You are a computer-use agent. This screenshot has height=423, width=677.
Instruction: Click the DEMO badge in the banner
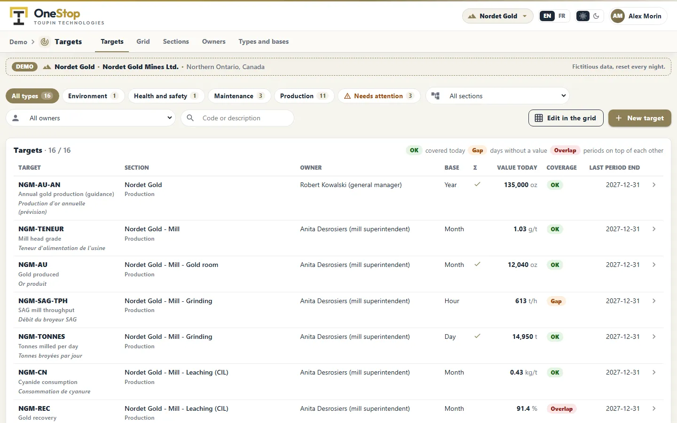[24, 67]
